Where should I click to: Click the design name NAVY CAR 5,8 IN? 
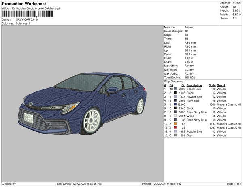pyautogui.click(x=28, y=19)
